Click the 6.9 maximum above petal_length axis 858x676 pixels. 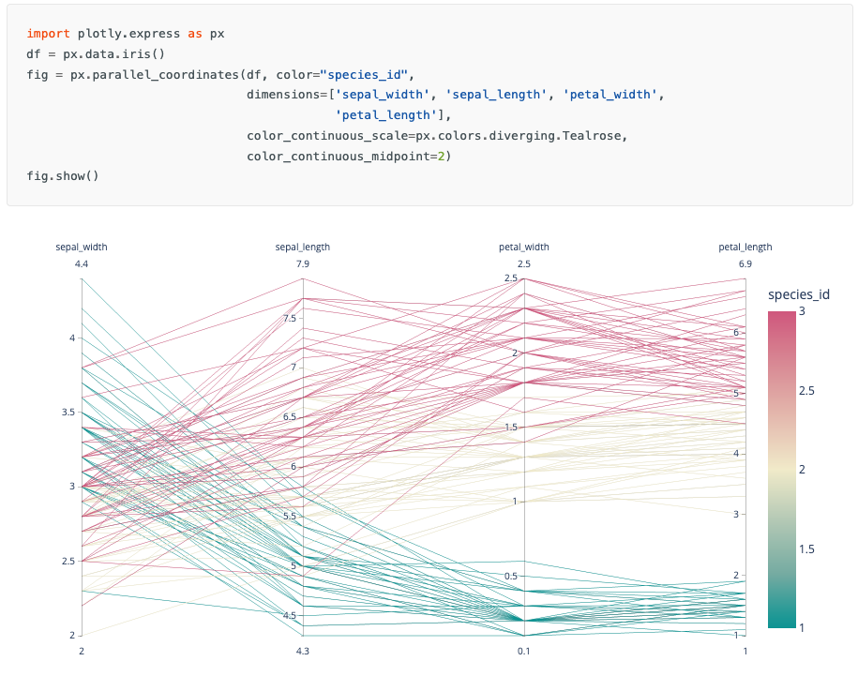745,264
